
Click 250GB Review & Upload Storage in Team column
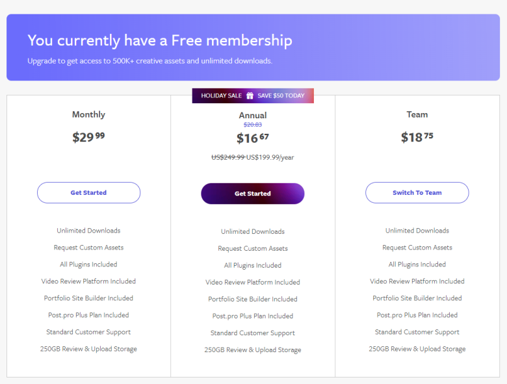click(417, 349)
